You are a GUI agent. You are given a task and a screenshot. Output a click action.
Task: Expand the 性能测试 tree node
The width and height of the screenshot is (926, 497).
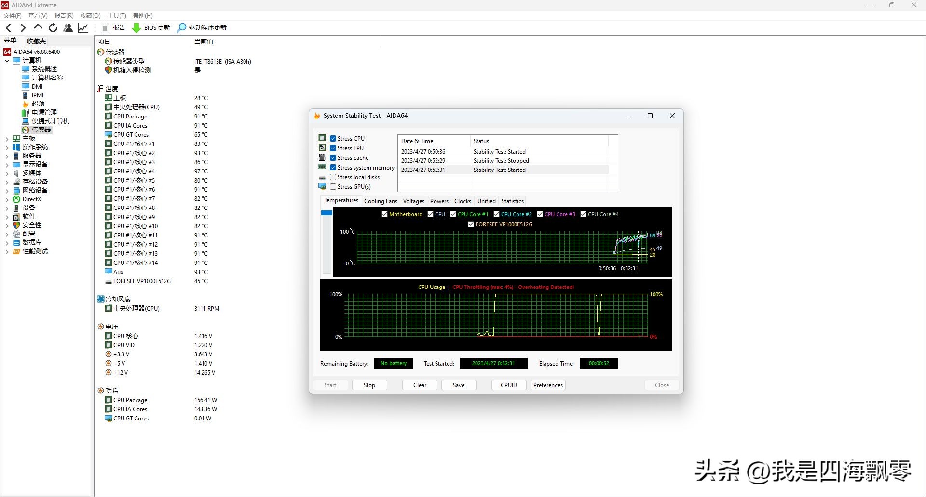click(x=7, y=251)
